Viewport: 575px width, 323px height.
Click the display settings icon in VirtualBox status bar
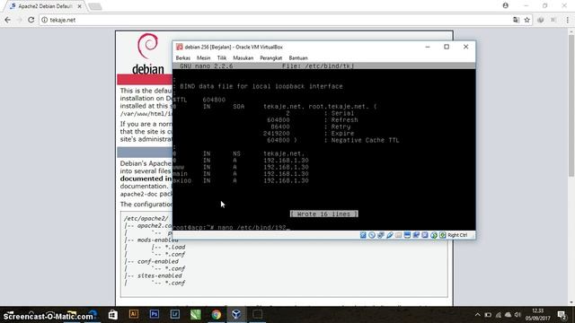click(407, 235)
